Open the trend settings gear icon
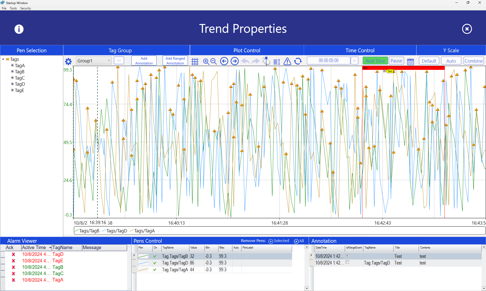 [x=68, y=61]
